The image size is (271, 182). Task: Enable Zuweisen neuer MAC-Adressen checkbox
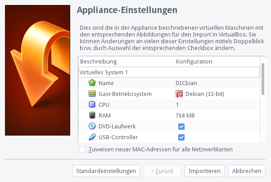pyautogui.click(x=82, y=150)
